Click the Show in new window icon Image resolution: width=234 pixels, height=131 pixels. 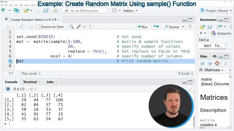coord(22,27)
